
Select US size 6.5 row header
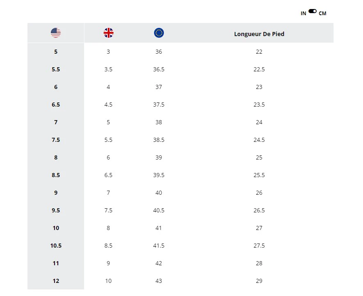[56, 105]
